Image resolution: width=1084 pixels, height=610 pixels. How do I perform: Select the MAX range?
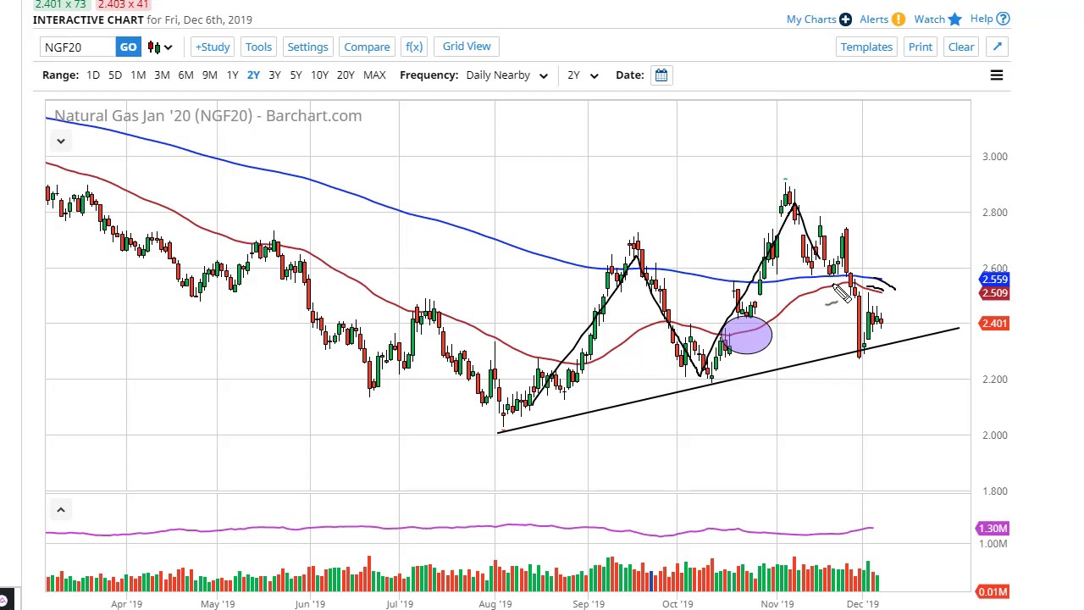374,75
